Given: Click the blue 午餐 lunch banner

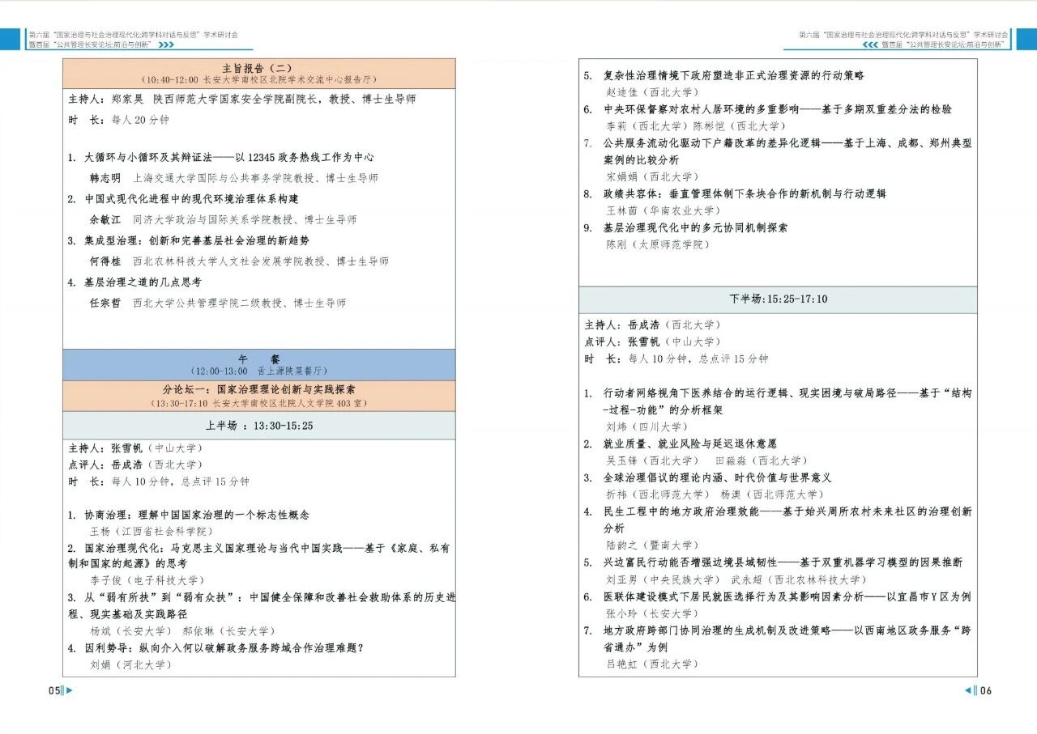Looking at the screenshot, I should click(x=258, y=364).
